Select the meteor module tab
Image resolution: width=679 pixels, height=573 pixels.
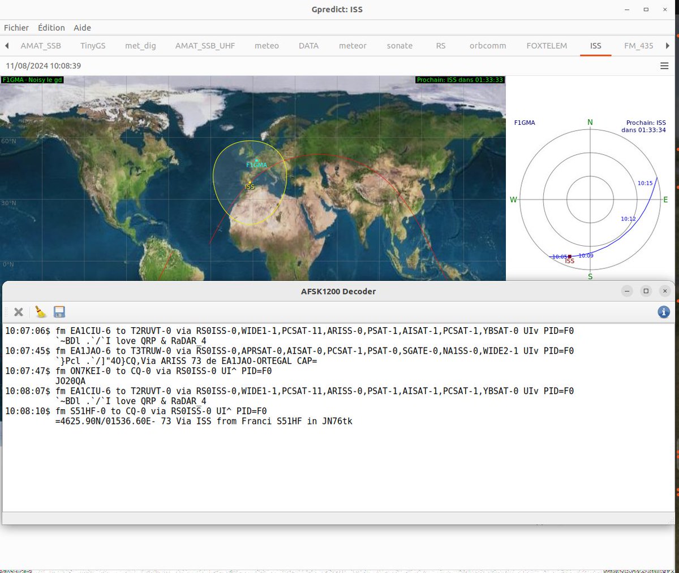pyautogui.click(x=353, y=46)
